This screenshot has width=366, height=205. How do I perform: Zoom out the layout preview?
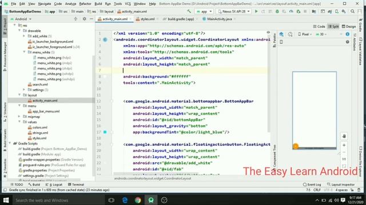pyautogui.click(x=344, y=152)
